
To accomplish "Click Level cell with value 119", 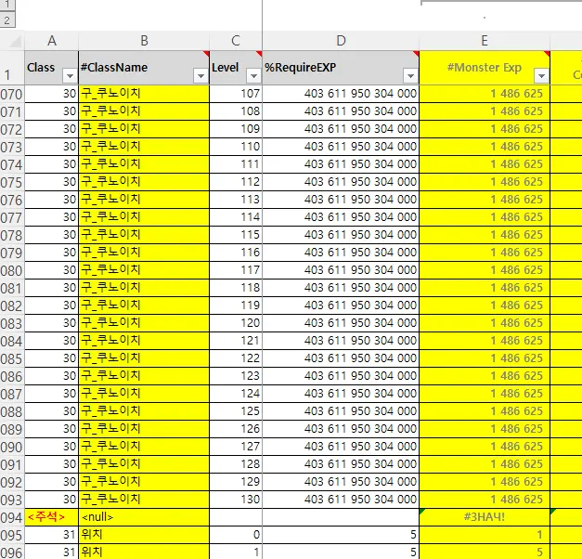I will [236, 305].
